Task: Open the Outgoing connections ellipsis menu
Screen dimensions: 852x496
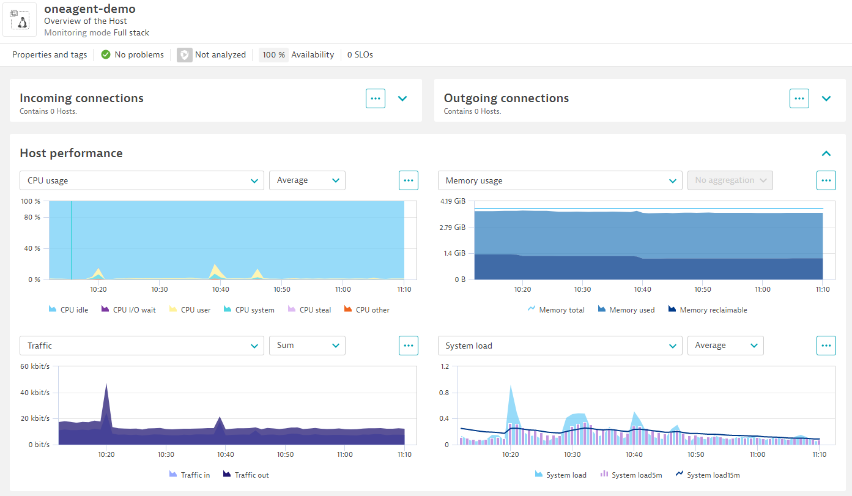Action: (x=799, y=98)
